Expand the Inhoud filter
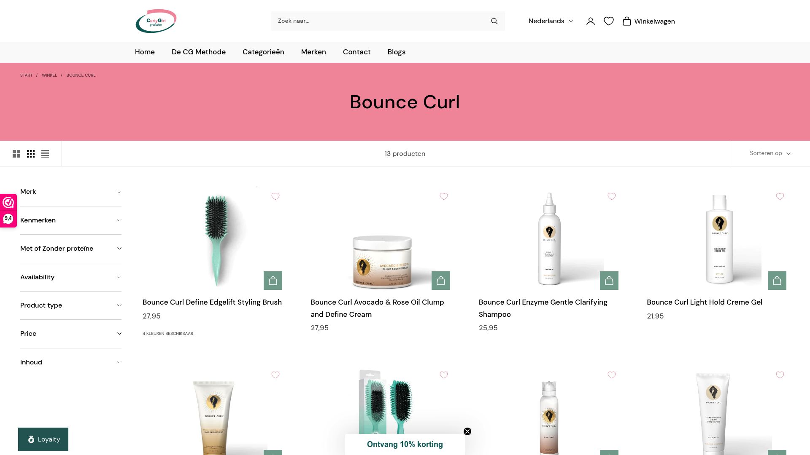 71,362
